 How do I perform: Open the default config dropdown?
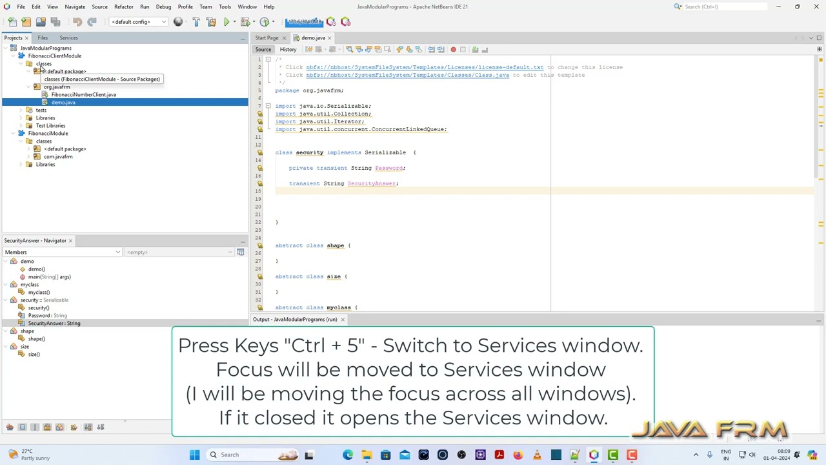[x=138, y=22]
